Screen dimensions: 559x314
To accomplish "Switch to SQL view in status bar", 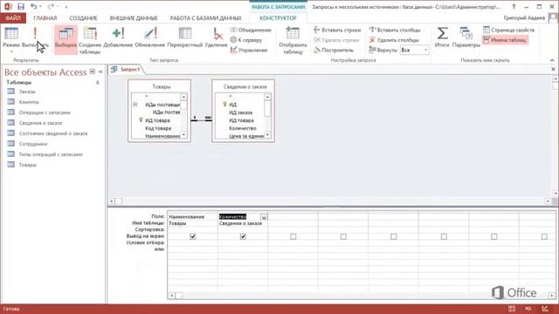I will tap(528, 309).
